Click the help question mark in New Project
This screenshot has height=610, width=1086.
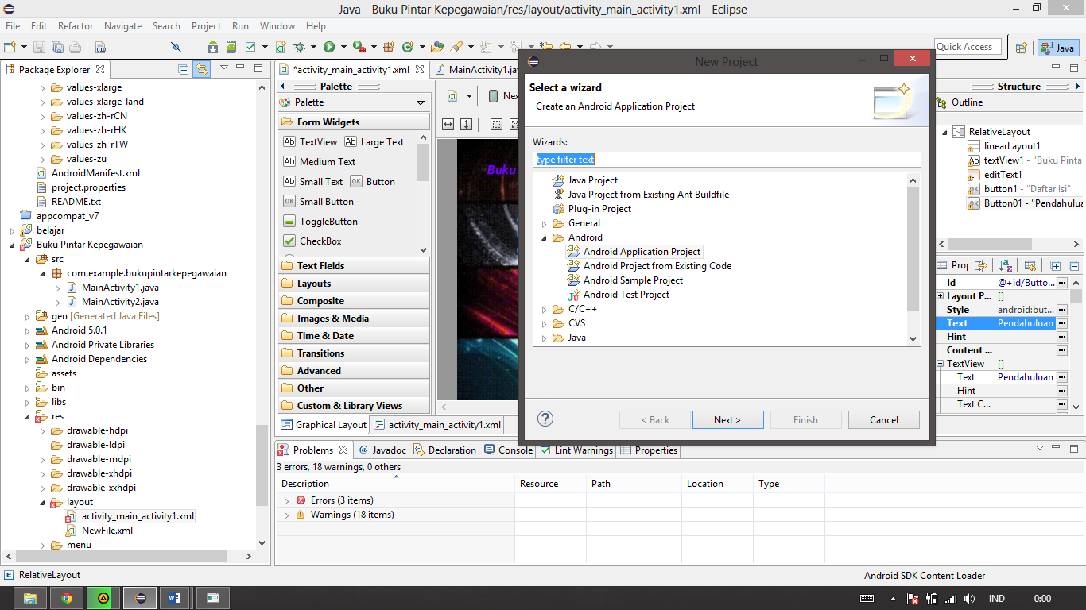click(545, 419)
